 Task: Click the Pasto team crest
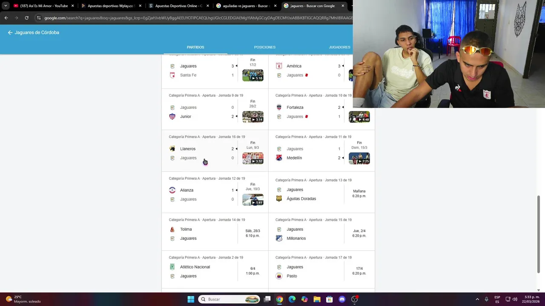279,276
